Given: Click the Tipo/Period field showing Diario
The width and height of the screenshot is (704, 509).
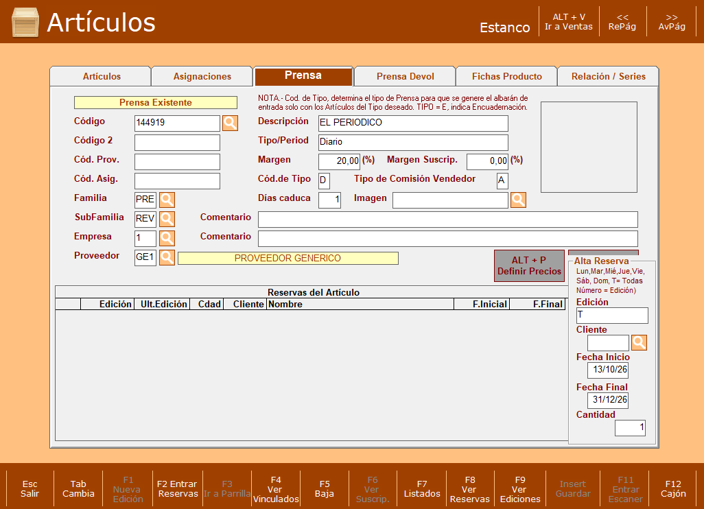Looking at the screenshot, I should pyautogui.click(x=413, y=142).
